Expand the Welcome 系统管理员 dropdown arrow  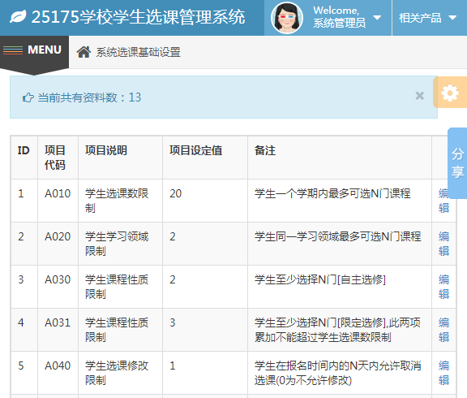point(377,18)
